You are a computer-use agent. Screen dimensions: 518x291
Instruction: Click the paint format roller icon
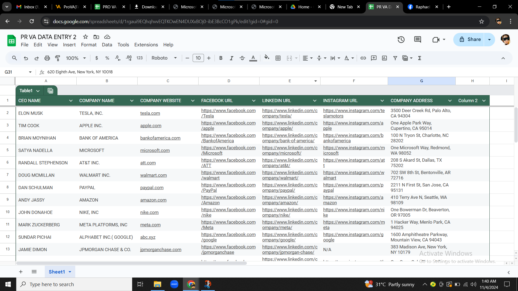click(x=57, y=58)
